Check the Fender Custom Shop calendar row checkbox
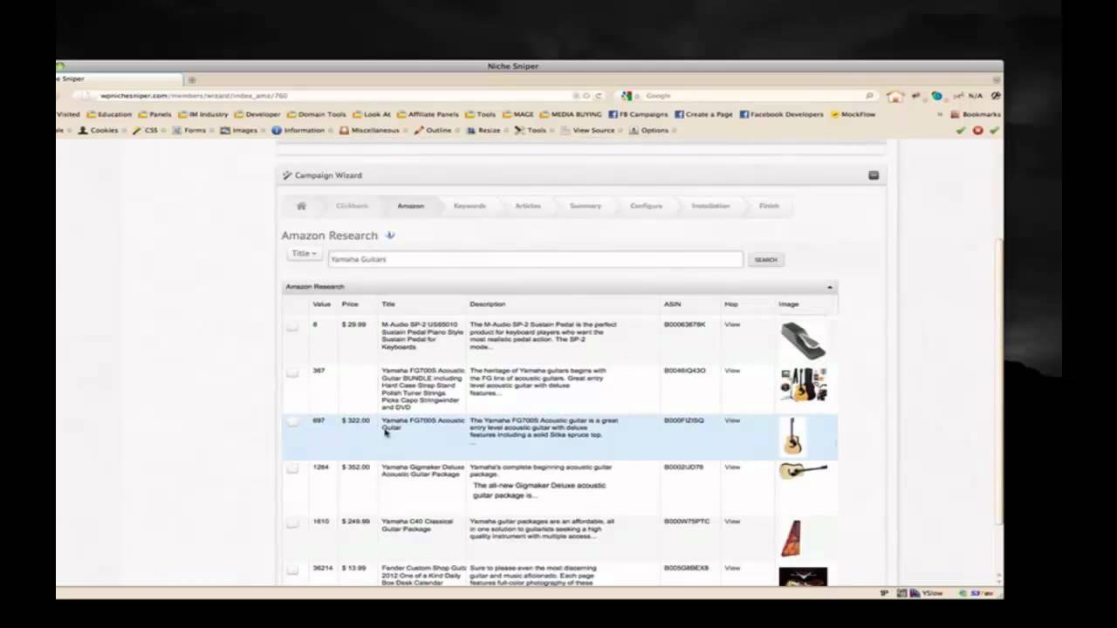1117x628 pixels. tap(291, 570)
